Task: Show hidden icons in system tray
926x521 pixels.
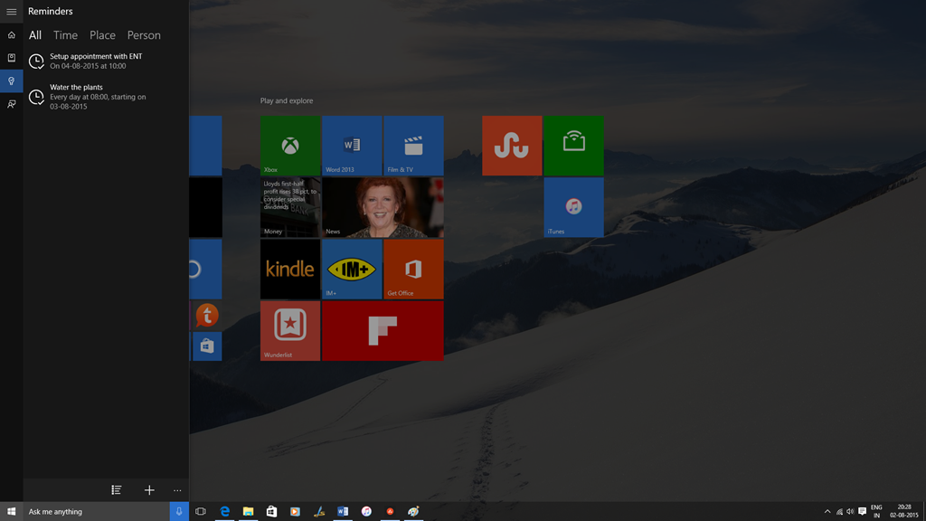Action: (827, 512)
